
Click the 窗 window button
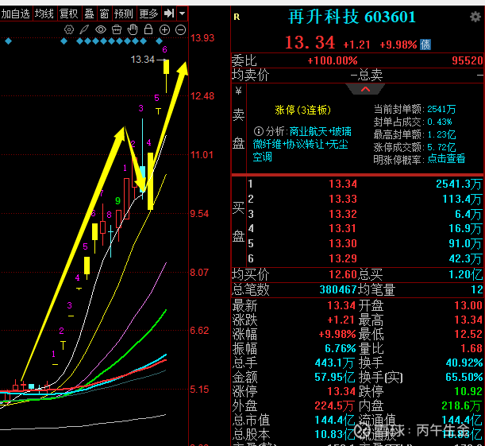[x=104, y=14]
